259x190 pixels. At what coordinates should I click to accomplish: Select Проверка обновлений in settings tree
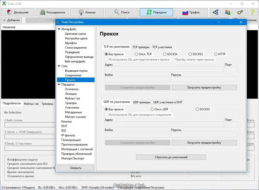(76, 154)
